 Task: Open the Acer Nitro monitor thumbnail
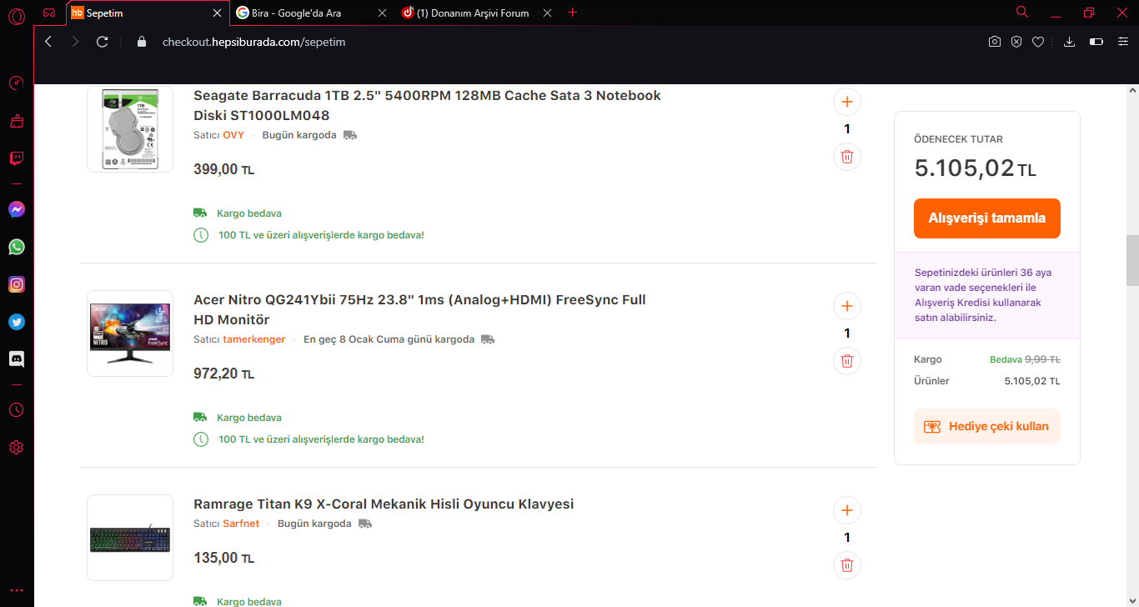pos(130,334)
